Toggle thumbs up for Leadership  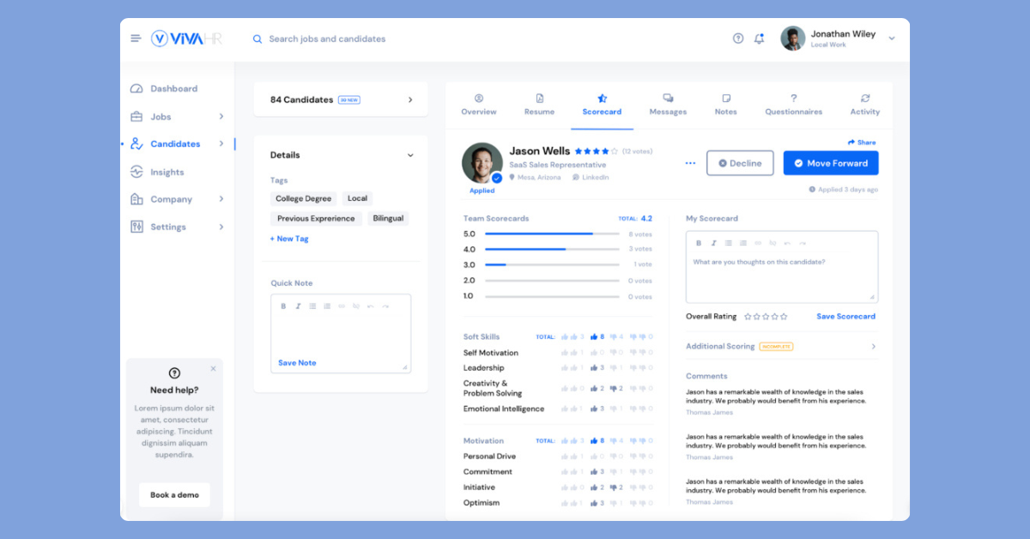[595, 368]
